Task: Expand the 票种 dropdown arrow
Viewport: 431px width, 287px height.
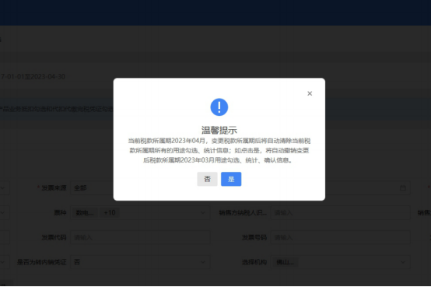Action: (x=203, y=213)
